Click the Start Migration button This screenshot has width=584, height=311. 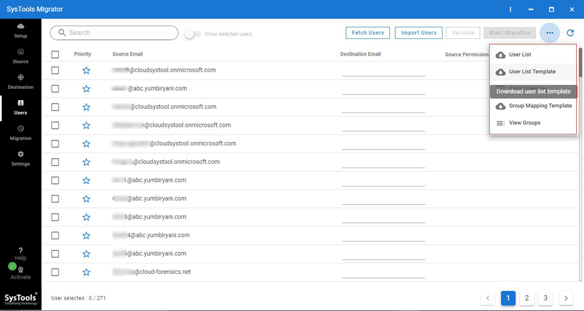point(510,33)
